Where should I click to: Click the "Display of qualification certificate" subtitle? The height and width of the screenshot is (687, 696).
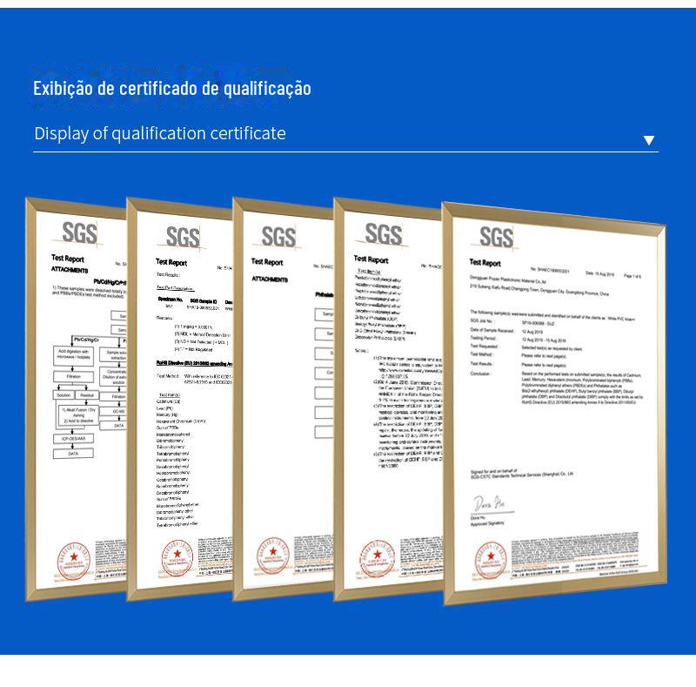coord(160,133)
